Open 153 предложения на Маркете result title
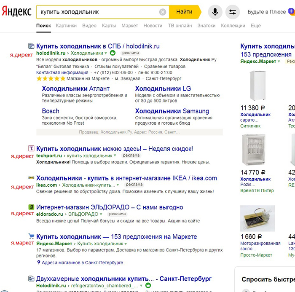 click(x=117, y=236)
